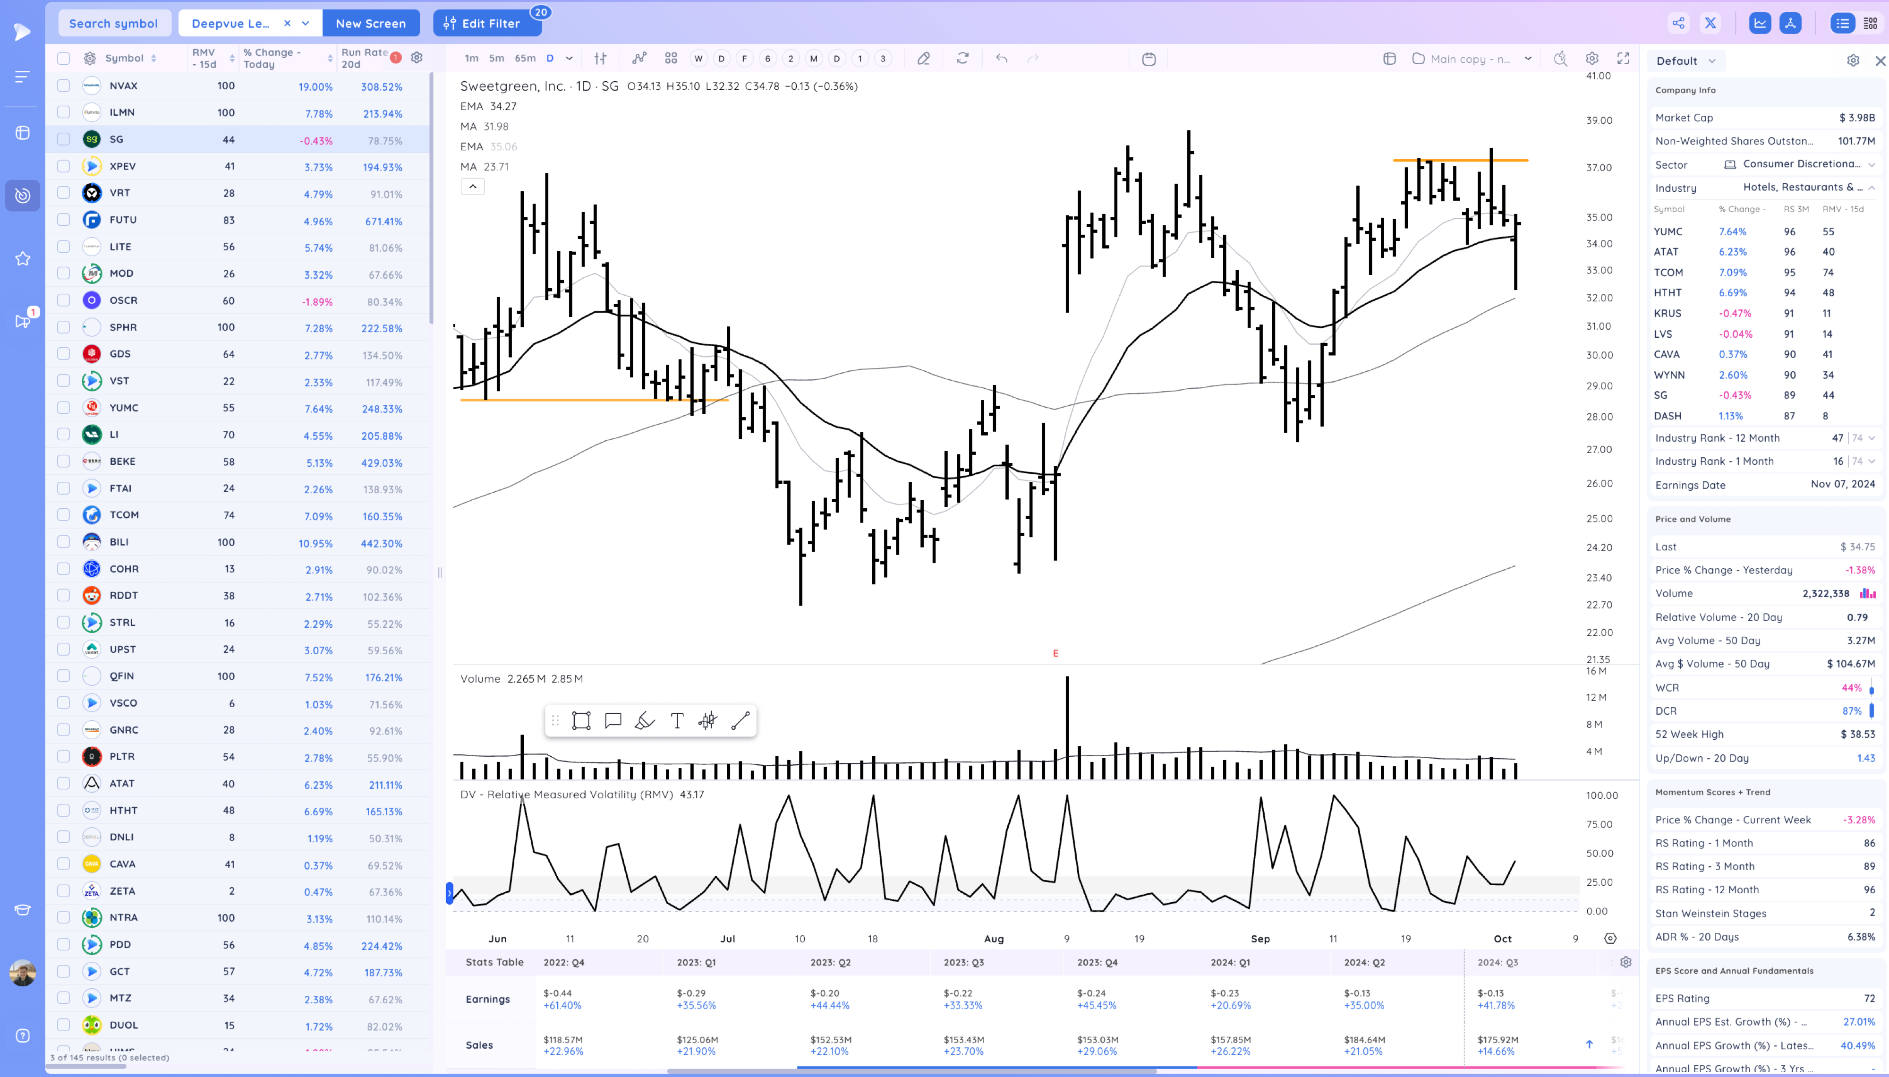Viewport: 1889px width, 1077px height.
Task: Click the chart indicators icon
Action: click(x=639, y=59)
